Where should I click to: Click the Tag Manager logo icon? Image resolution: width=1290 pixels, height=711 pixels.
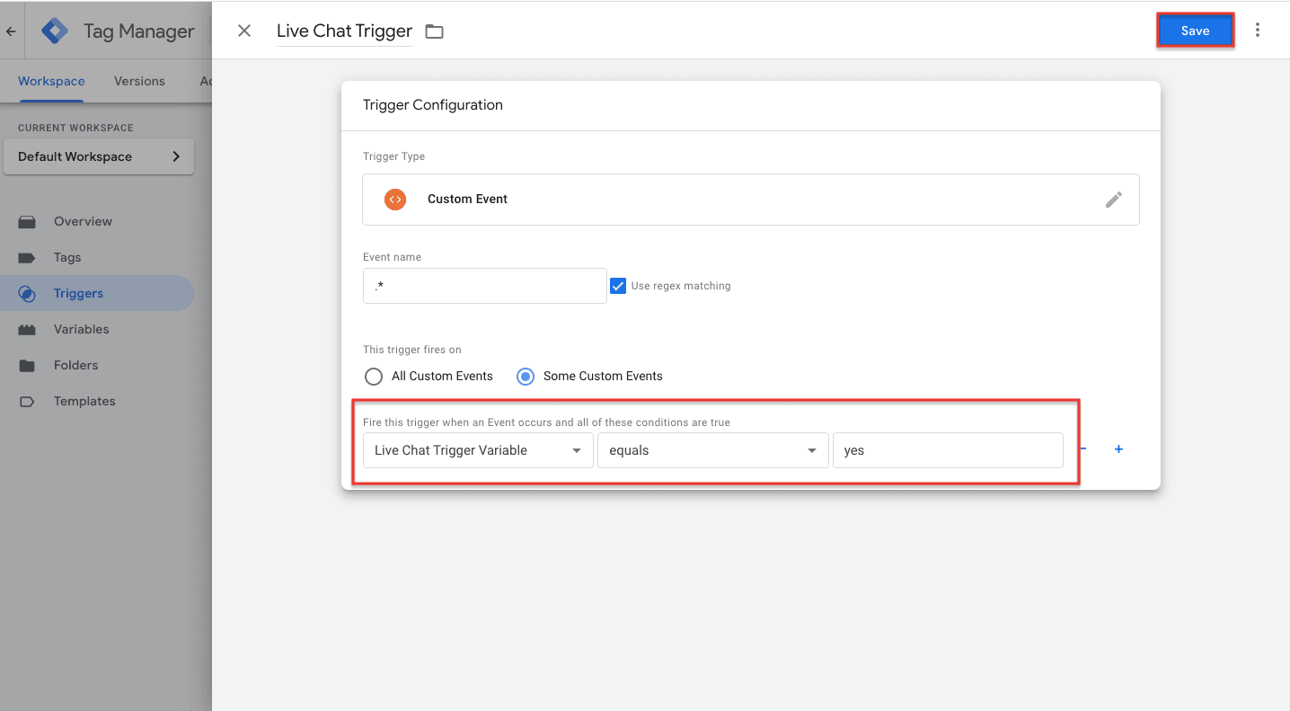56,31
